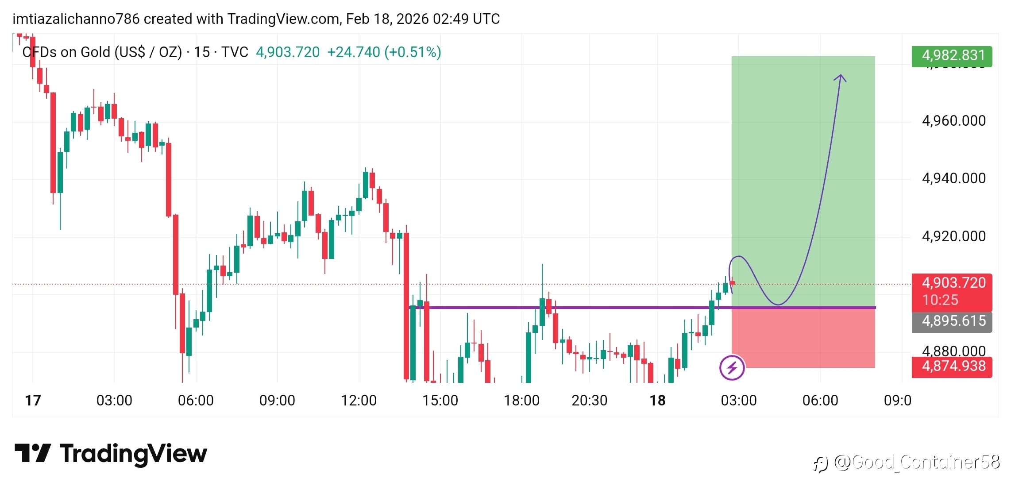The width and height of the screenshot is (1011, 490).
Task: Click the watermark icon beside @Good_Container58
Action: point(820,463)
